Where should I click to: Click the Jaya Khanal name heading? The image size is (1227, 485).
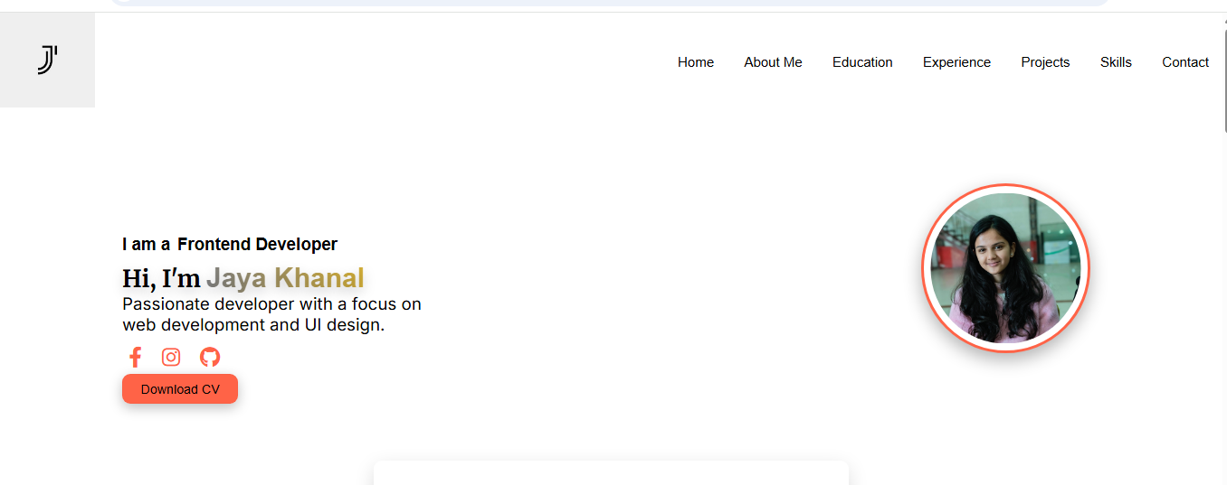click(285, 278)
